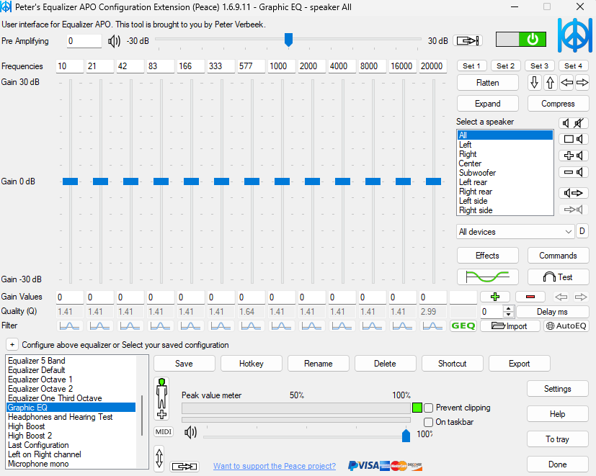The image size is (596, 476).
Task: Click the volume speaker icon near MIDI
Action: click(190, 432)
